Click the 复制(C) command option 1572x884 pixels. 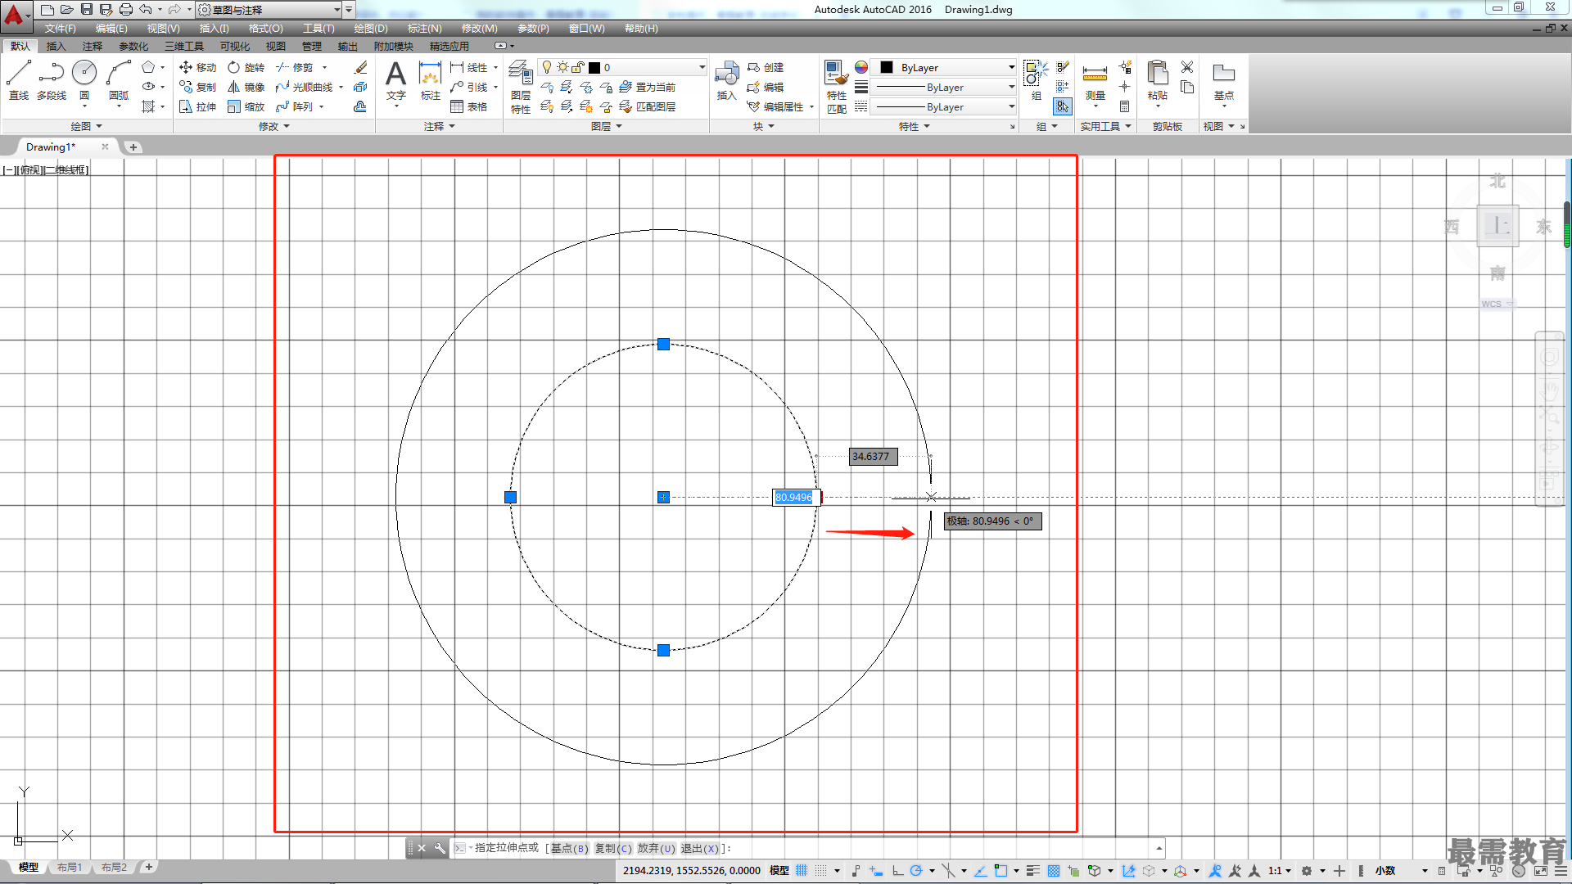pyautogui.click(x=613, y=848)
